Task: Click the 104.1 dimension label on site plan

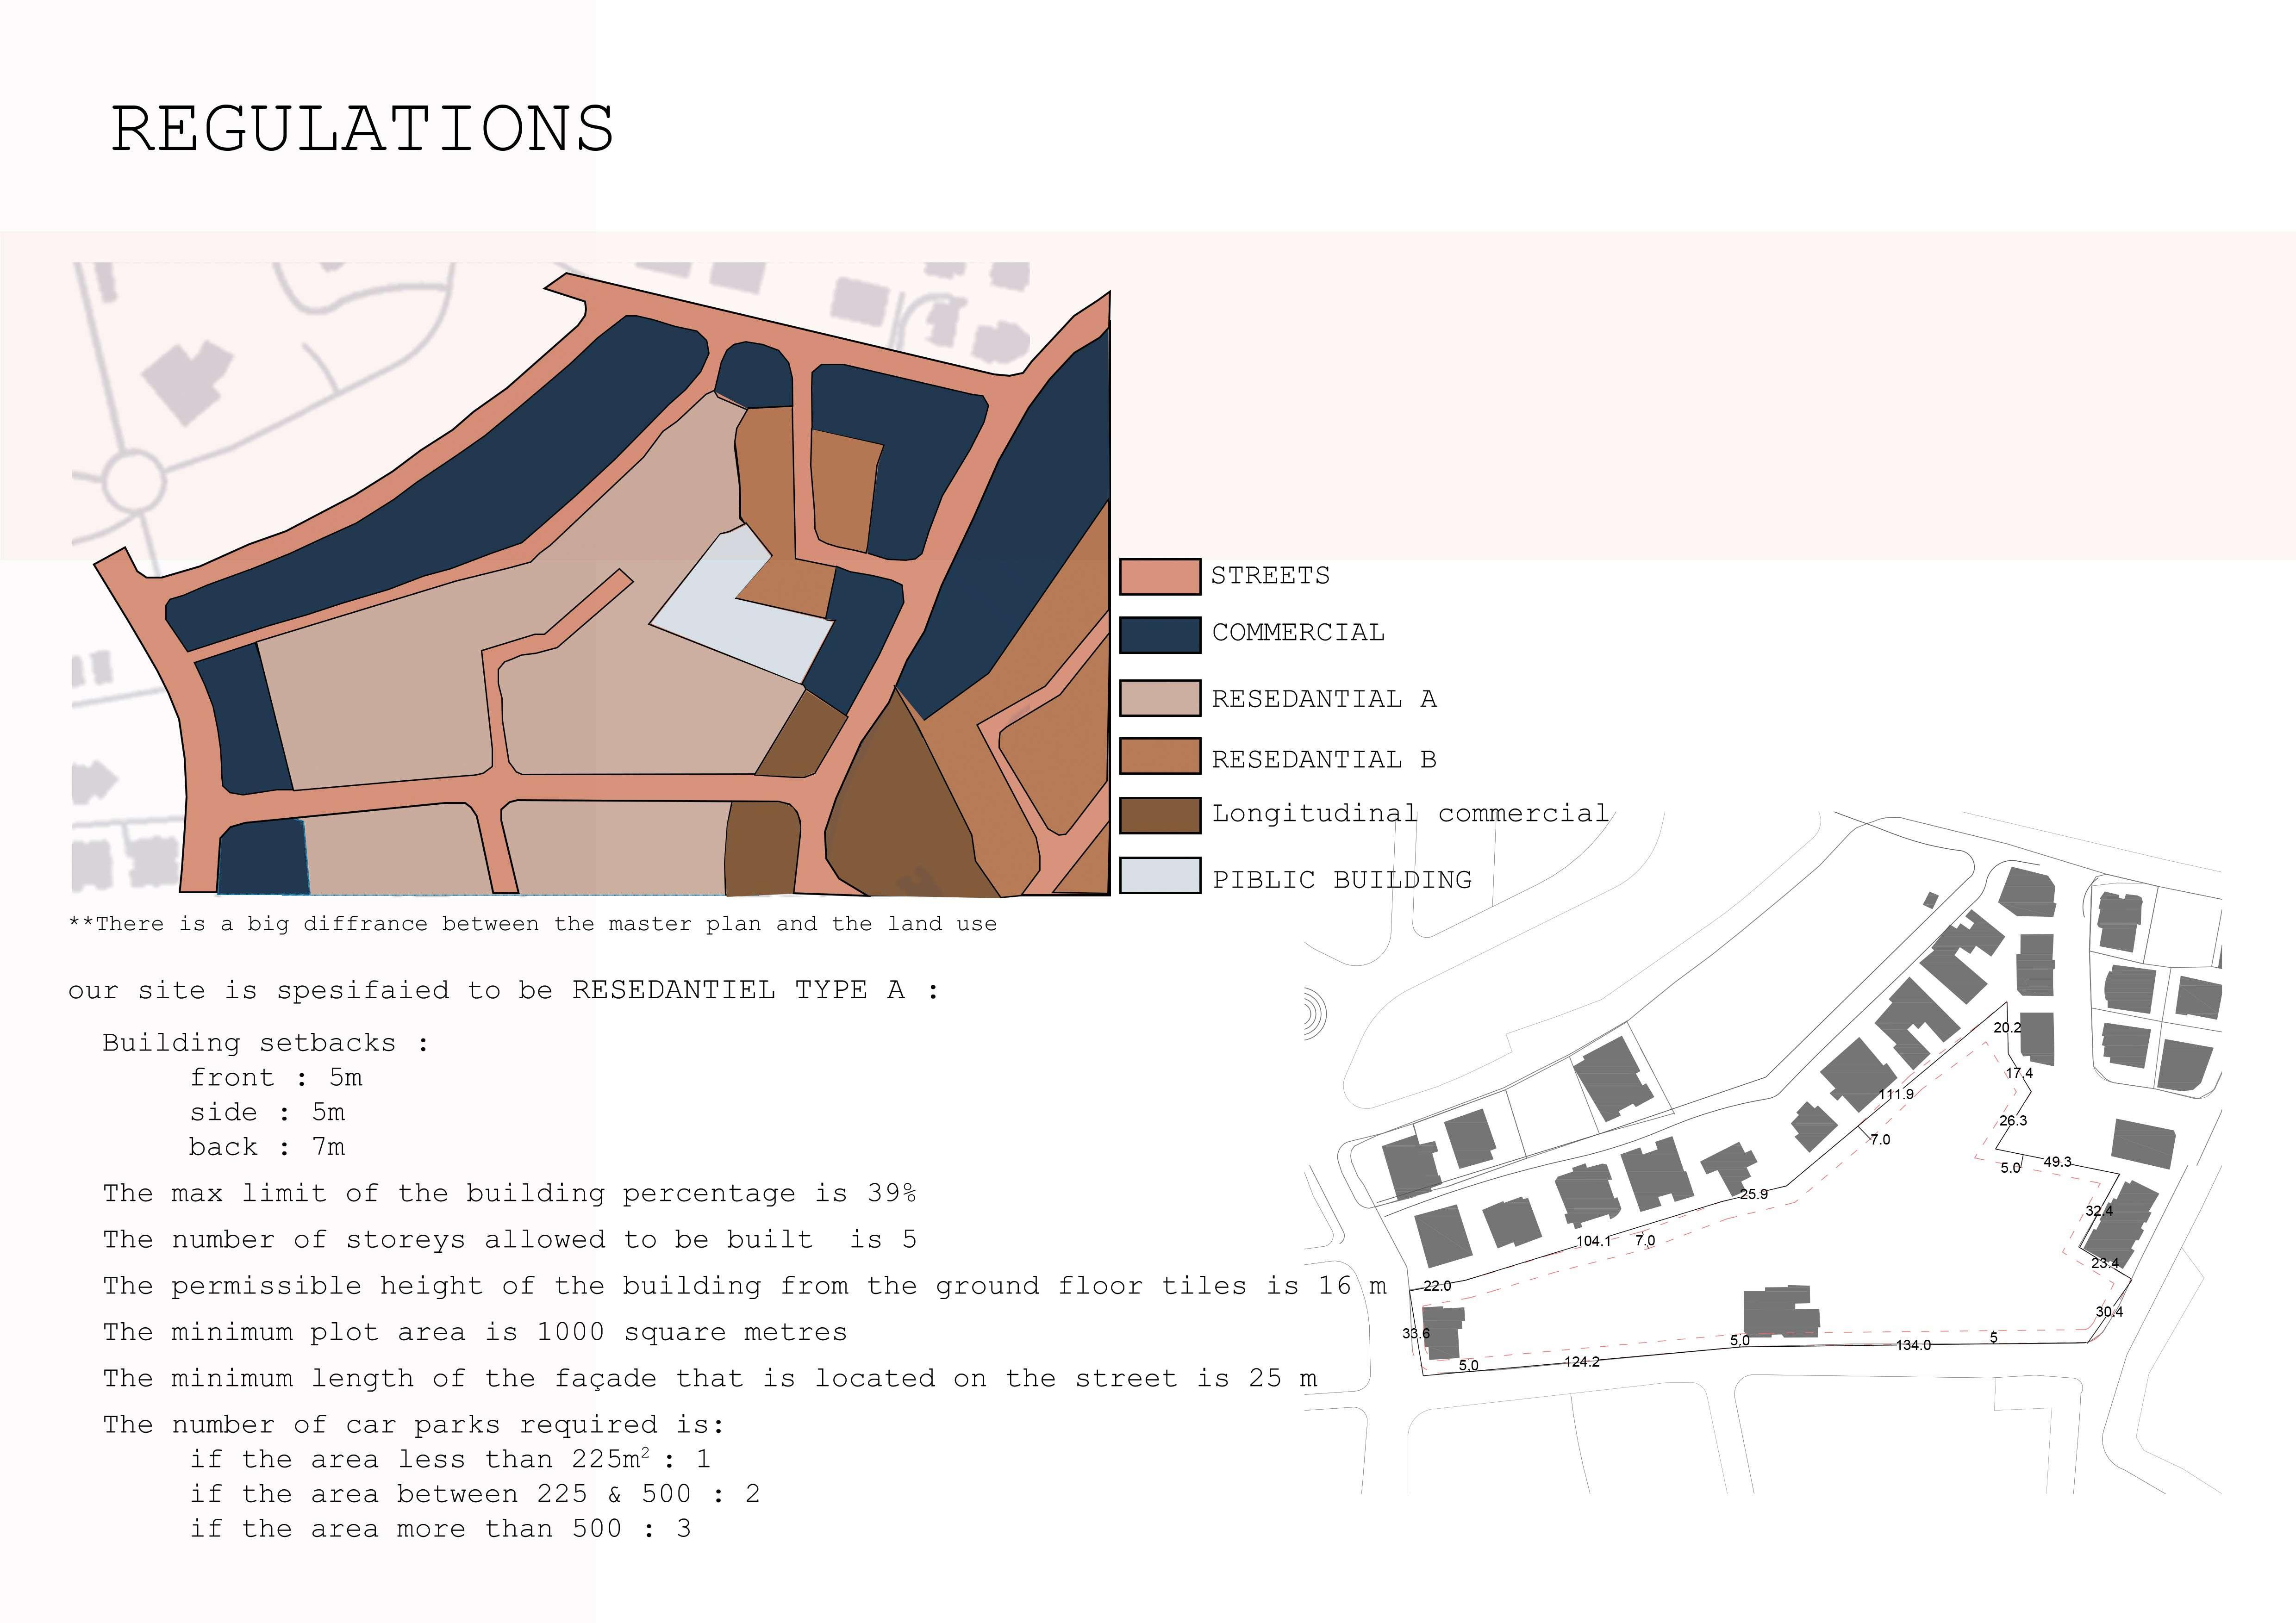Action: point(1593,1241)
